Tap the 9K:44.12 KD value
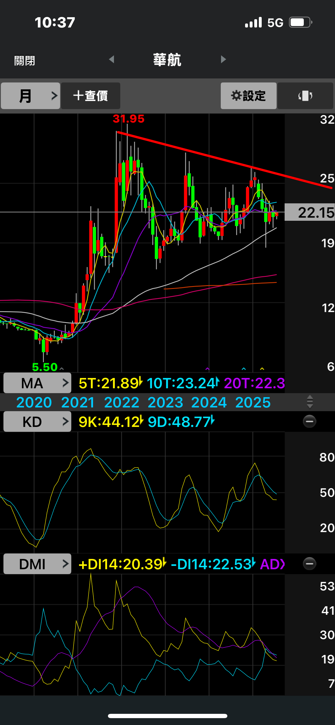The height and width of the screenshot is (725, 335). click(x=111, y=422)
